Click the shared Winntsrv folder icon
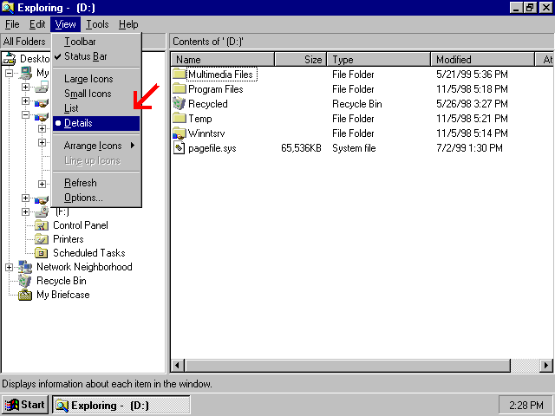 (180, 133)
